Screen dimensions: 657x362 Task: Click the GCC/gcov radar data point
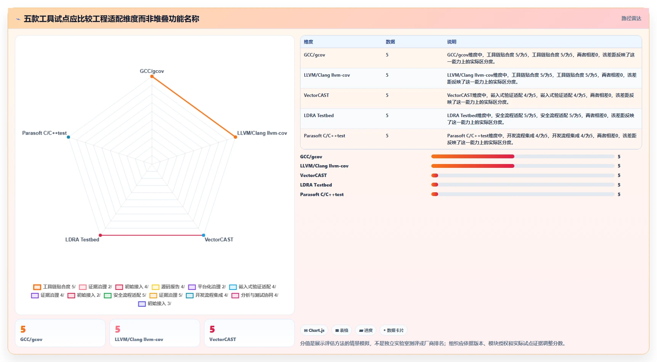point(152,76)
